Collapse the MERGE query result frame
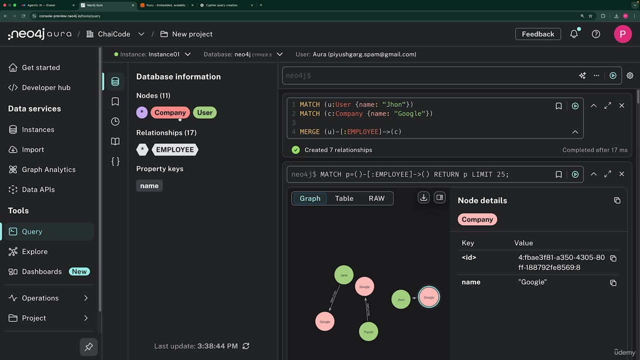This screenshot has height=360, width=640. point(593,106)
